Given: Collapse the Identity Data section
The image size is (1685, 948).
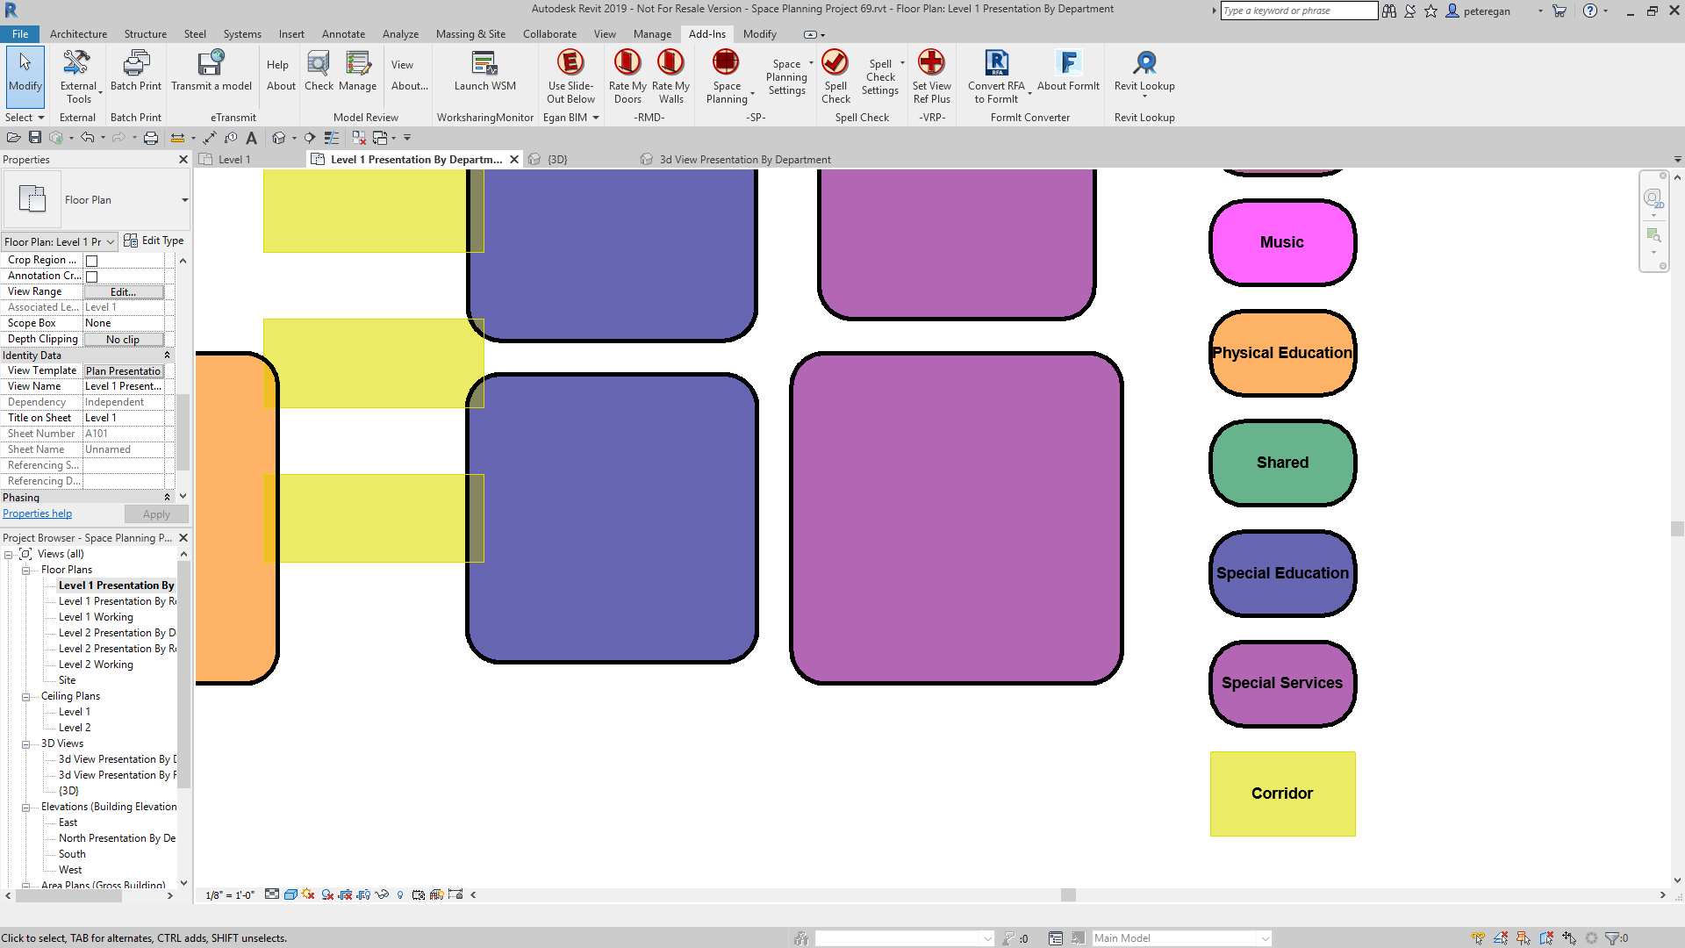Looking at the screenshot, I should pos(167,355).
